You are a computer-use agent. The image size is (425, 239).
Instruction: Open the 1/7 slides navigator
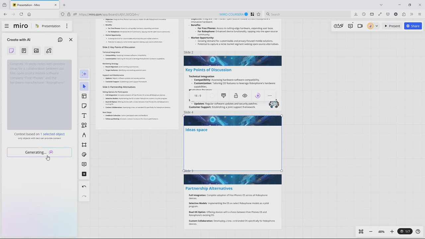coord(405,231)
